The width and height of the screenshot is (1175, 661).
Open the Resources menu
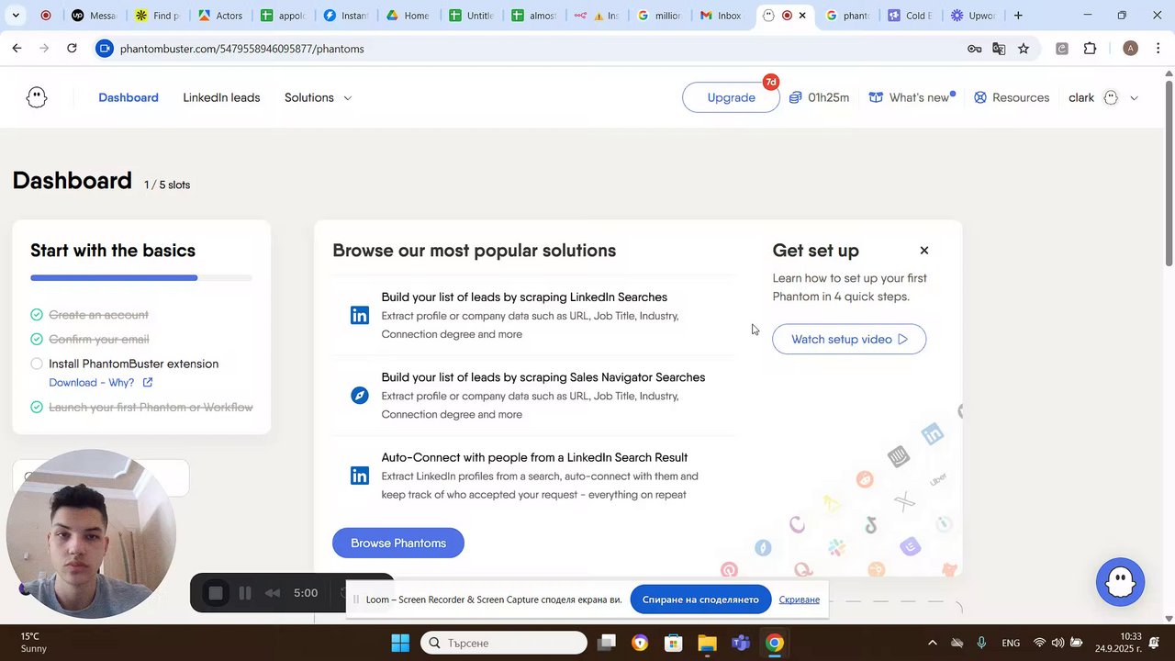pos(1012,97)
